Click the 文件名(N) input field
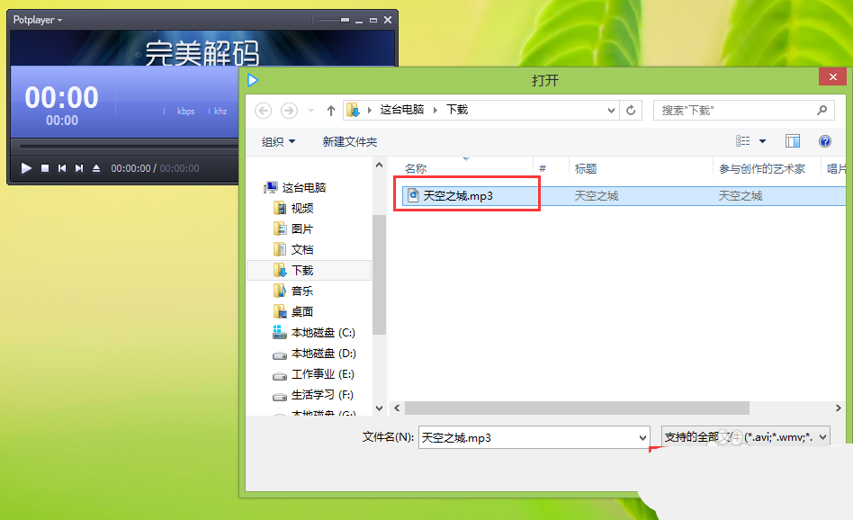853x520 pixels. click(x=527, y=437)
